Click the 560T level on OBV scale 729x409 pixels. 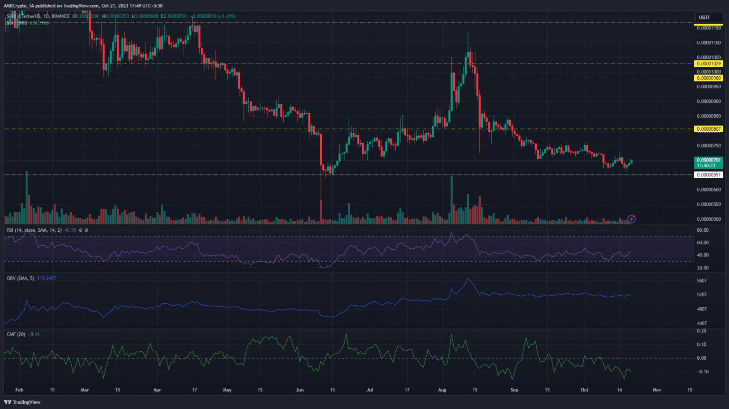pos(702,281)
